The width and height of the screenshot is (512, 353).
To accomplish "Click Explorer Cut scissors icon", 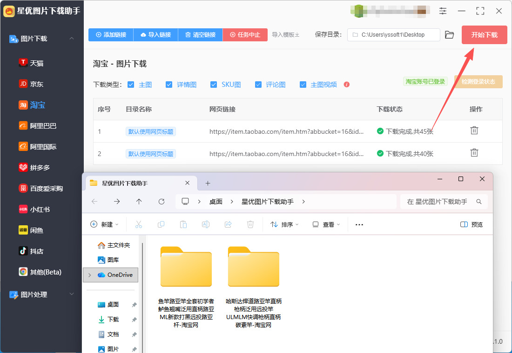I will (139, 224).
